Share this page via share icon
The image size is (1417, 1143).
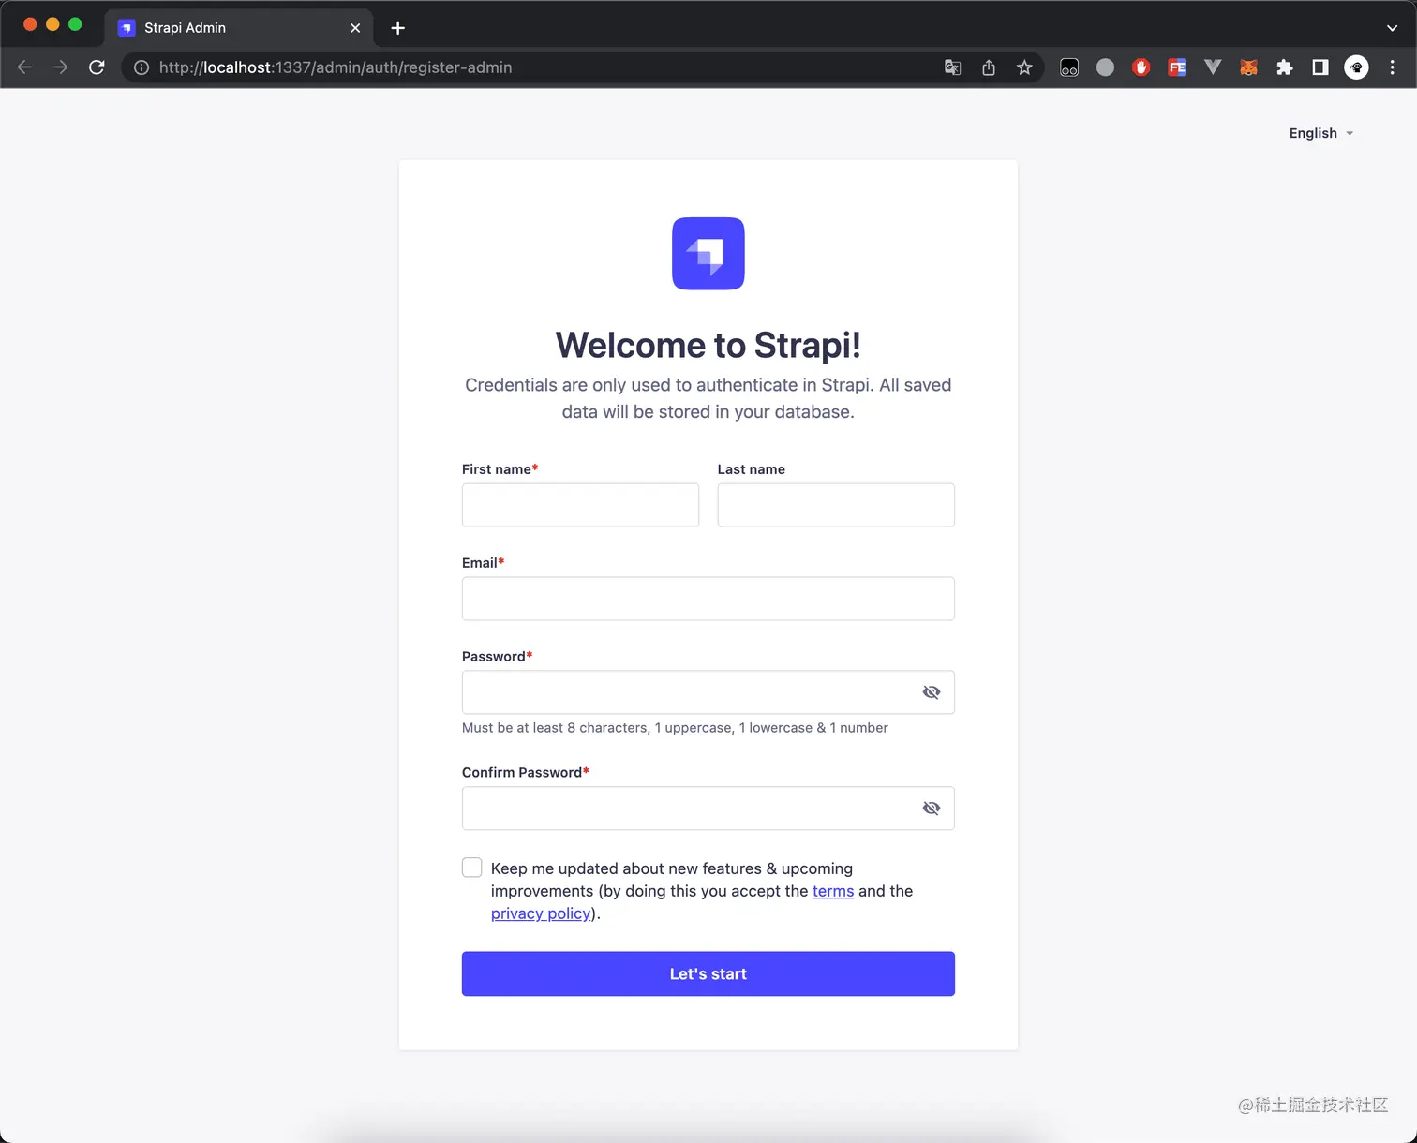(x=989, y=67)
